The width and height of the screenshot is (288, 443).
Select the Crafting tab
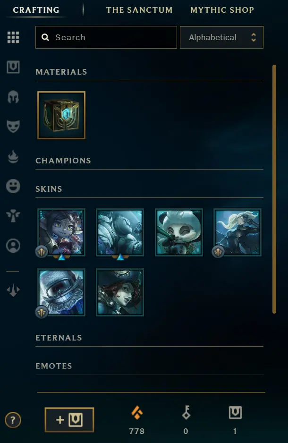tap(36, 10)
